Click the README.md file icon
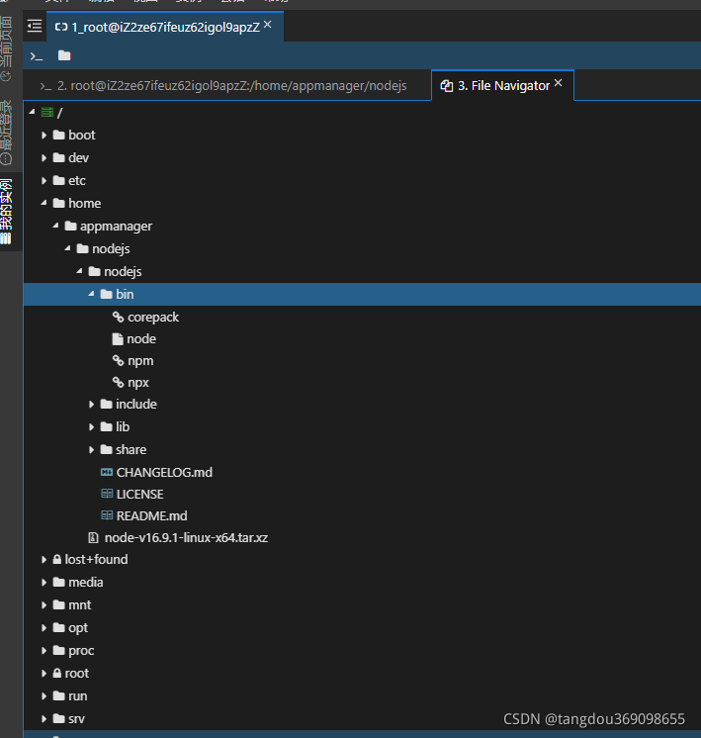This screenshot has width=701, height=738. coord(107,515)
